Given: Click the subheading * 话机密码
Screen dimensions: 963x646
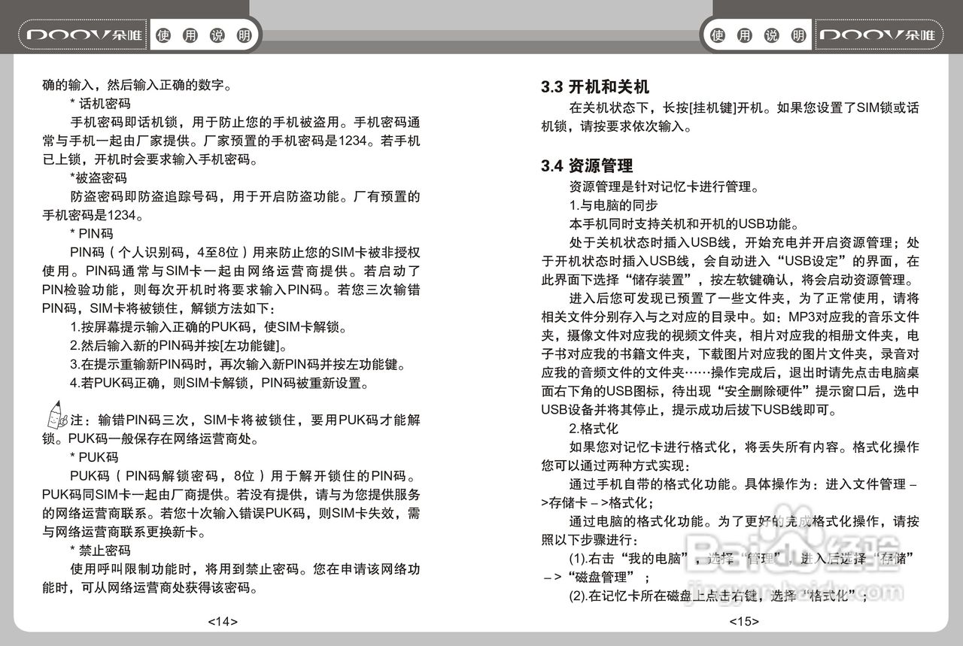Looking at the screenshot, I should (x=100, y=103).
